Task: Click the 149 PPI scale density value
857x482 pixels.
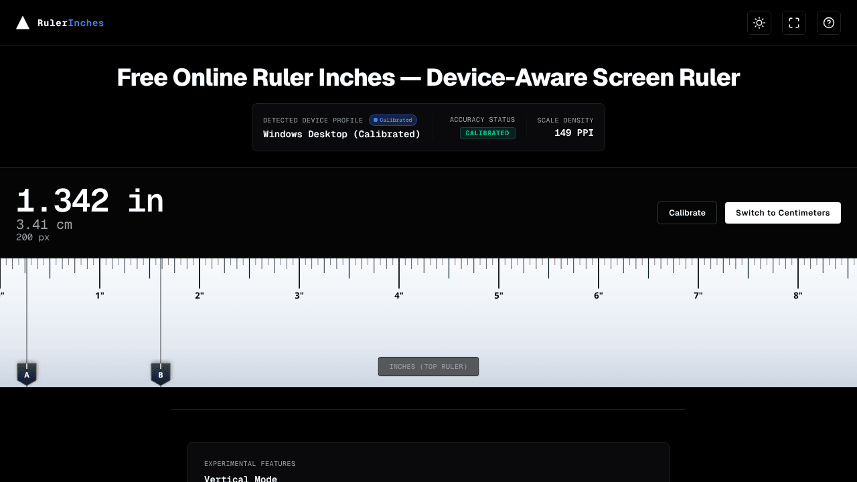Action: pyautogui.click(x=574, y=133)
